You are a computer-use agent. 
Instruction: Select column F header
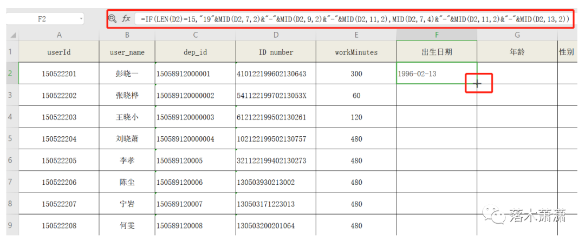pyautogui.click(x=437, y=35)
